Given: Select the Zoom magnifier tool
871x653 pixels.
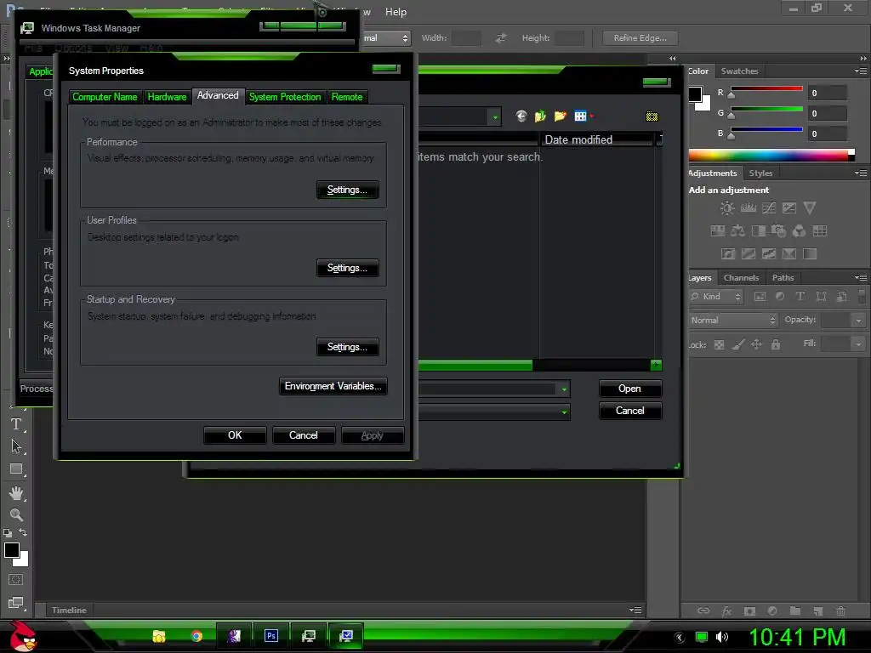Looking at the screenshot, I should (16, 514).
